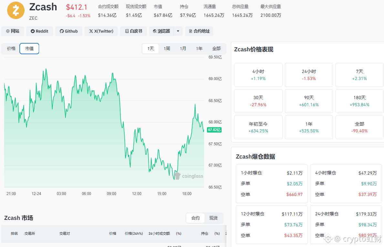Screen dimensions: 384x247
Task: Select the 1天 time range
Action: 150,48
